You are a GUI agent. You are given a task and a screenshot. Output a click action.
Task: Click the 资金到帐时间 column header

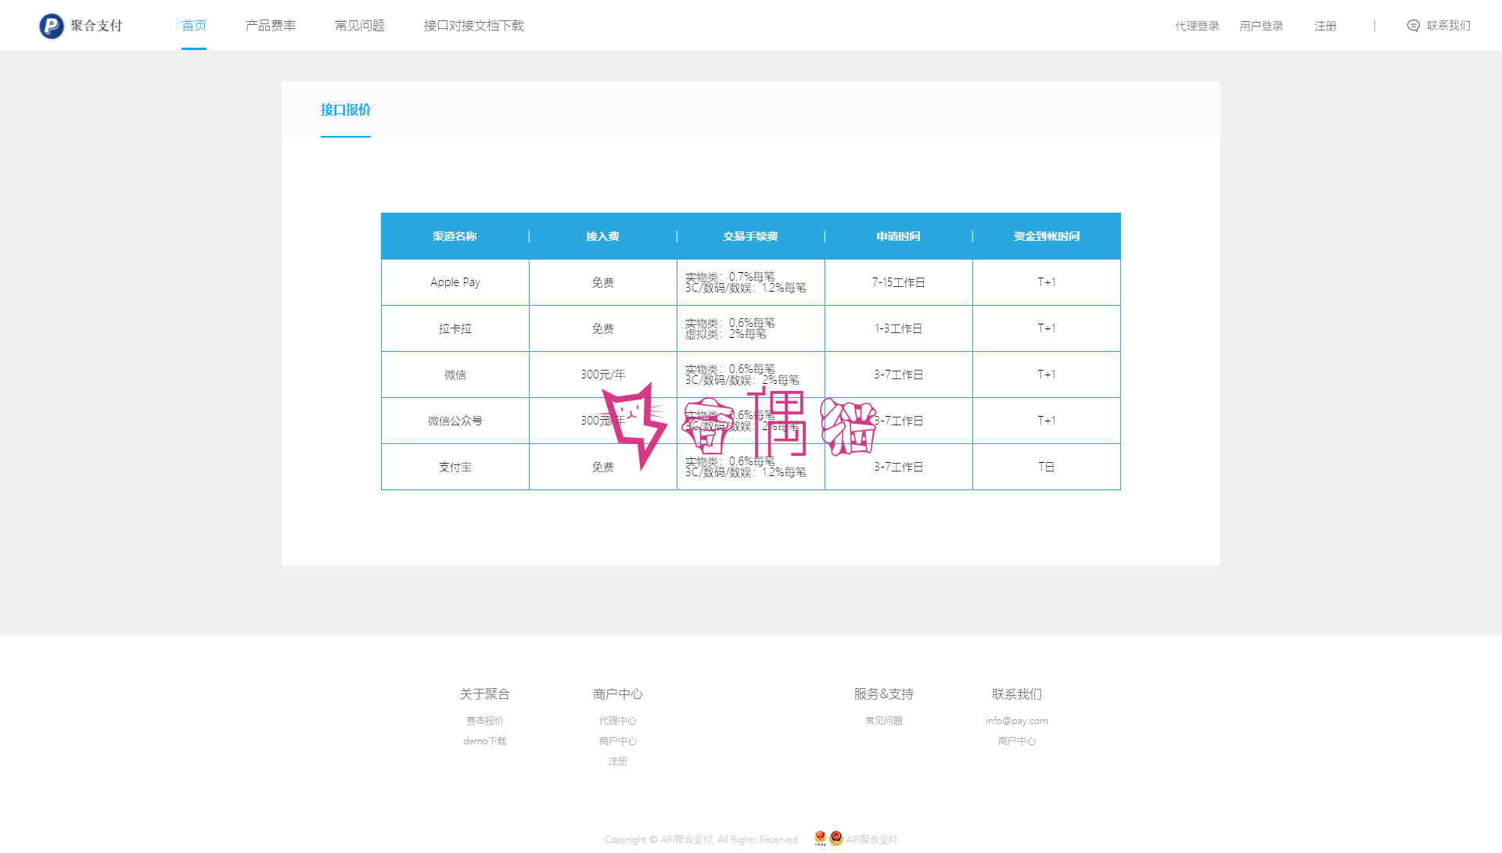pos(1047,236)
